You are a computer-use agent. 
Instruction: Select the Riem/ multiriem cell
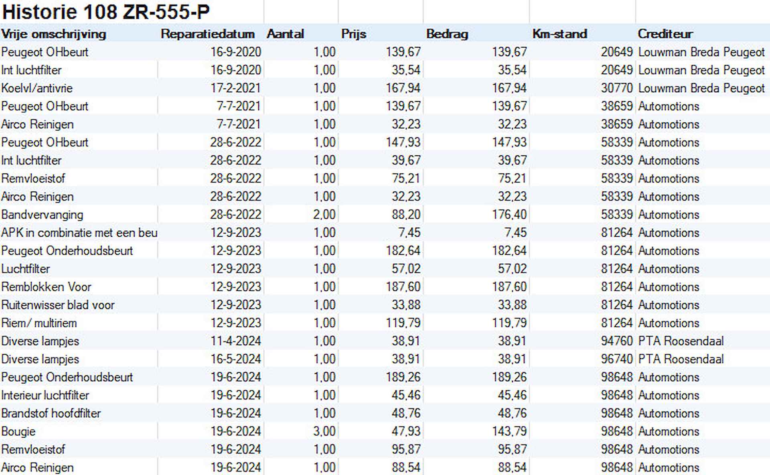tap(39, 323)
